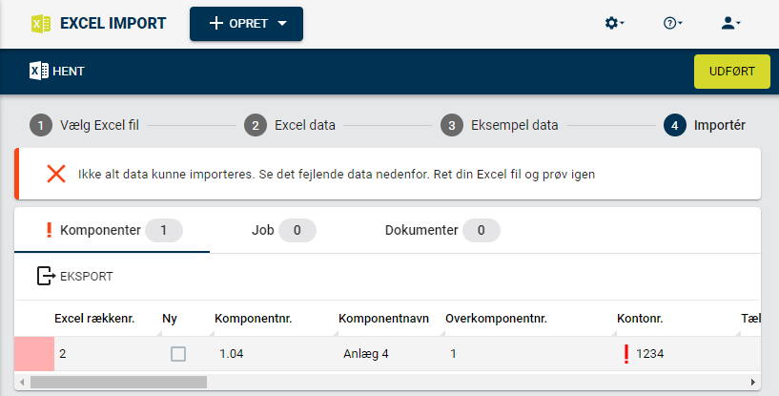Go to step 3 Eksempel data

click(x=500, y=125)
